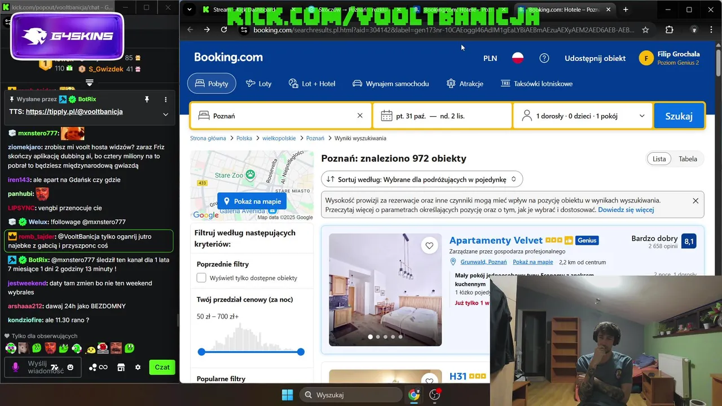Click the pin icon on BotRix message
The height and width of the screenshot is (406, 722).
(147, 99)
